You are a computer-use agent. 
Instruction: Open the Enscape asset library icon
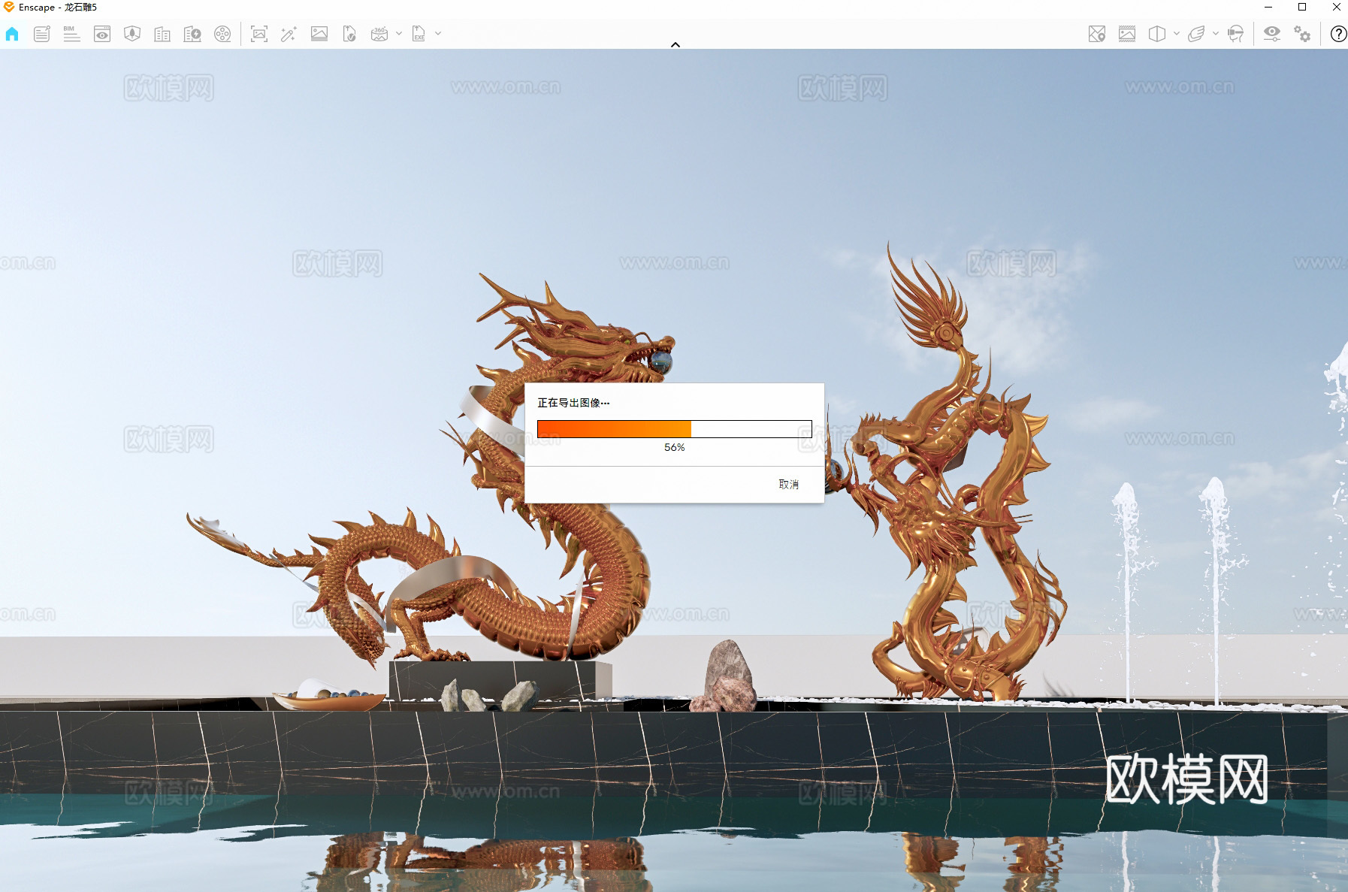[132, 34]
